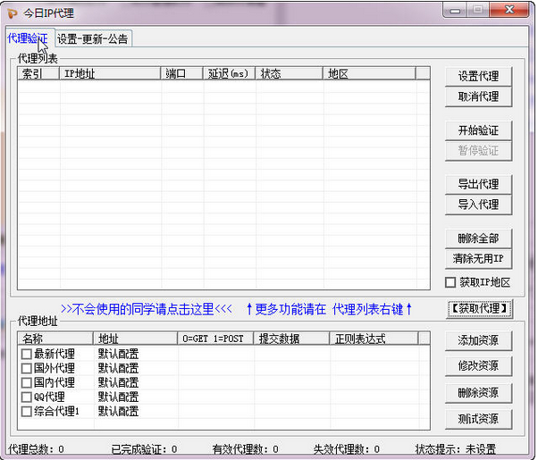
Task: Export proxies using 导出代理 button
Action: [x=478, y=184]
